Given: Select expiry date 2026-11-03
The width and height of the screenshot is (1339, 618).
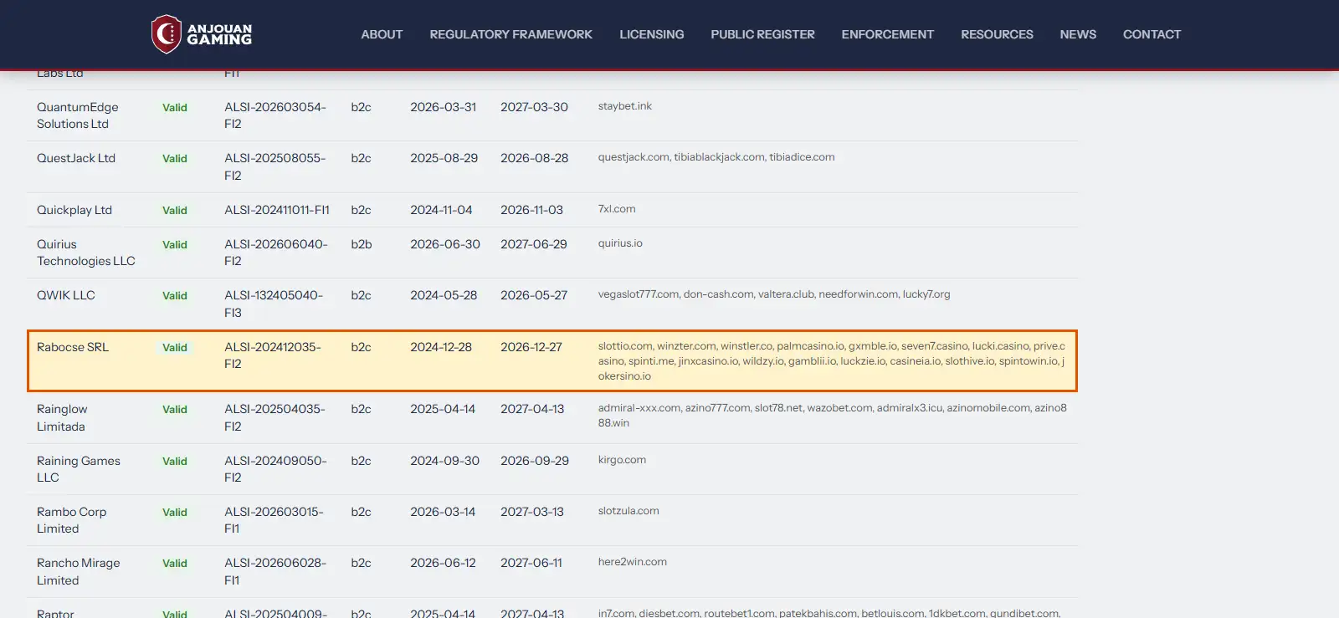Looking at the screenshot, I should point(531,210).
